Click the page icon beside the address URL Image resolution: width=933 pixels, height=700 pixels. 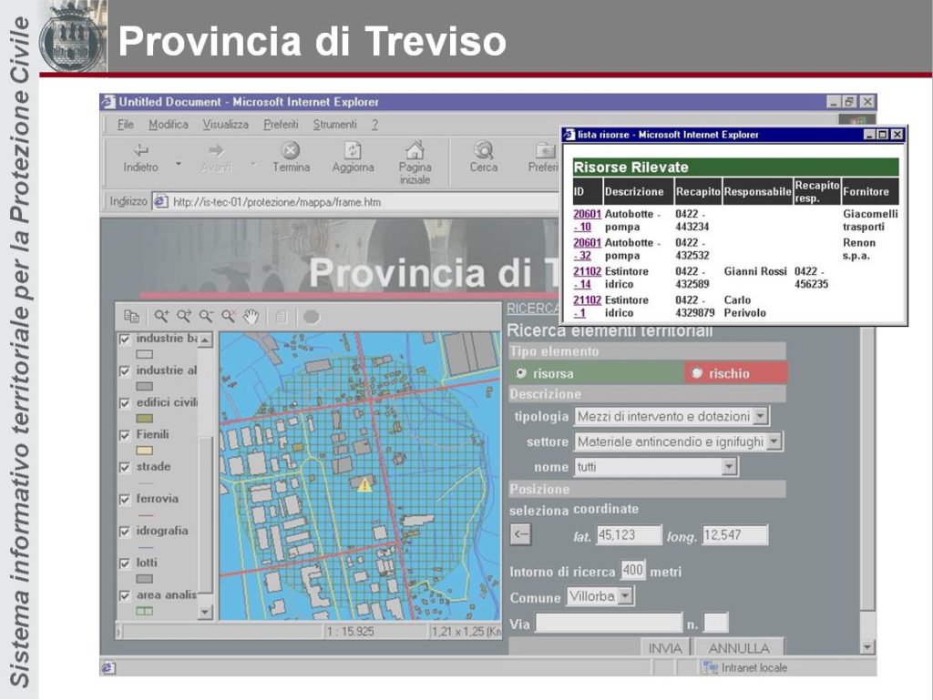160,202
